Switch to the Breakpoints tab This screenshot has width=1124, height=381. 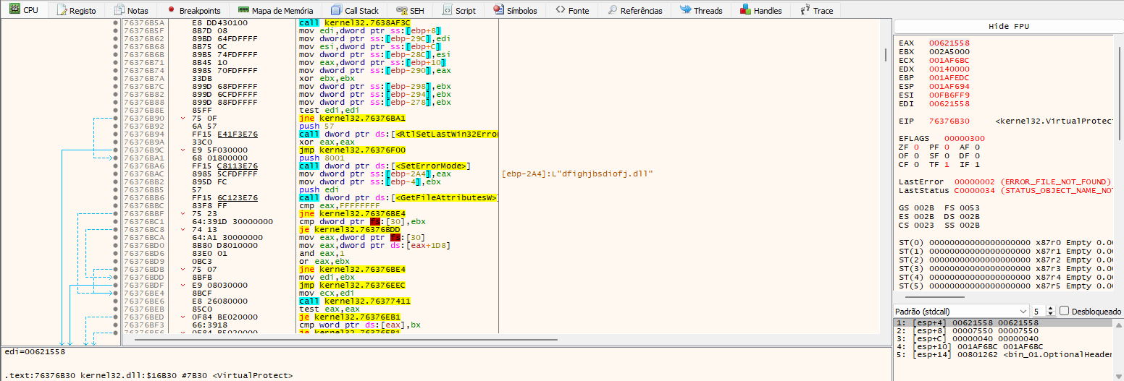(193, 10)
